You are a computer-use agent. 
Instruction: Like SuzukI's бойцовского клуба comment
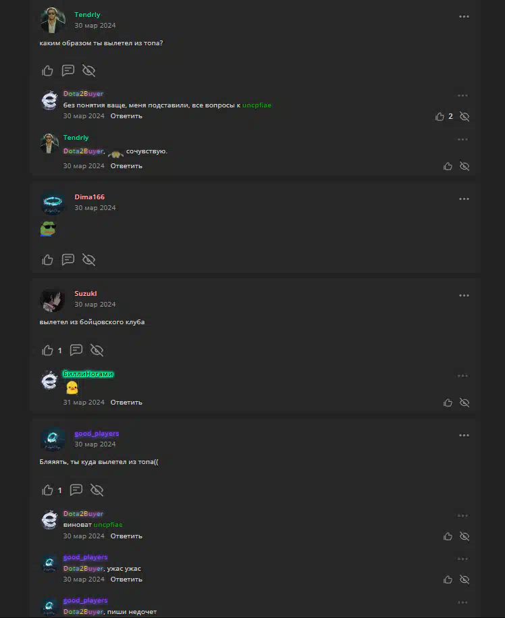click(48, 351)
